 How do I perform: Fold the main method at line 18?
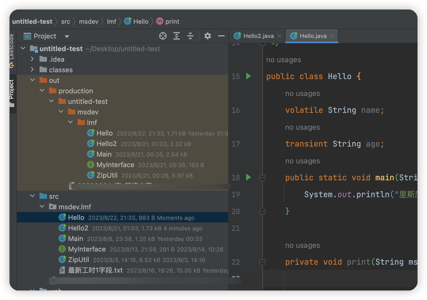click(262, 178)
